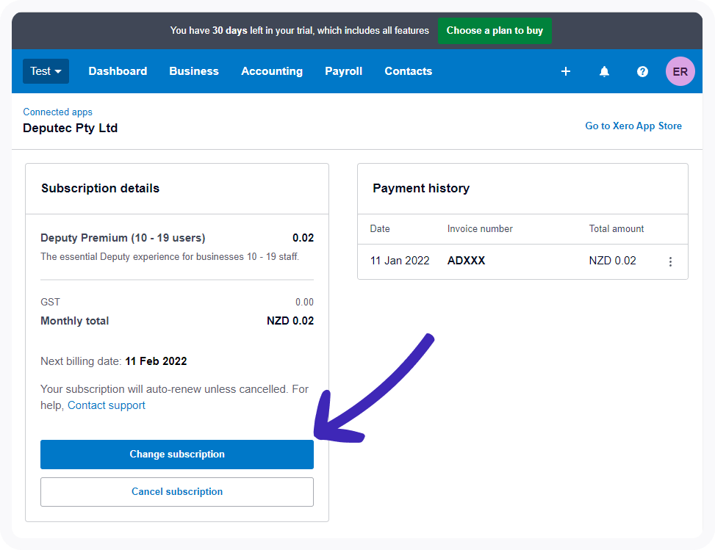Click the trial days left banner text
The width and height of the screenshot is (715, 550).
pos(300,31)
